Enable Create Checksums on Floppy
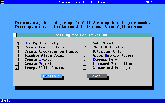 point(17,51)
